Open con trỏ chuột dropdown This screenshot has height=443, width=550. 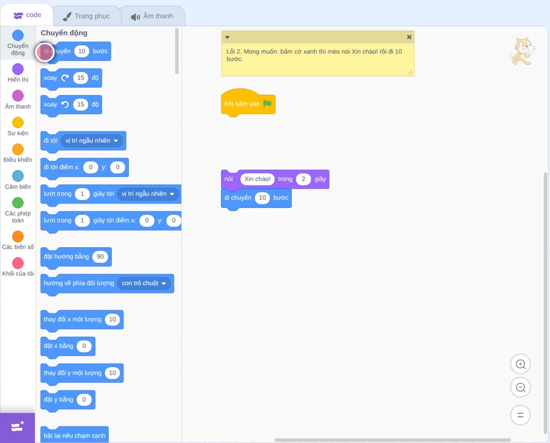[144, 283]
